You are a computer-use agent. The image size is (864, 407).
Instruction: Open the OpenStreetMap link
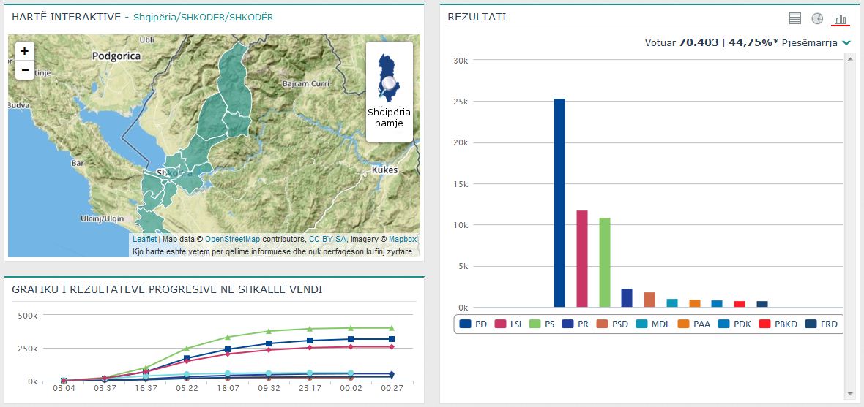pyautogui.click(x=232, y=239)
